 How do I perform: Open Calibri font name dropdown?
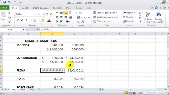(x=36, y=14)
